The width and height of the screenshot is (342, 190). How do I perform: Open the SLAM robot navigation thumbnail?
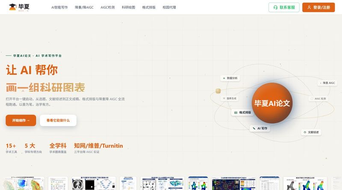click(x=162, y=183)
